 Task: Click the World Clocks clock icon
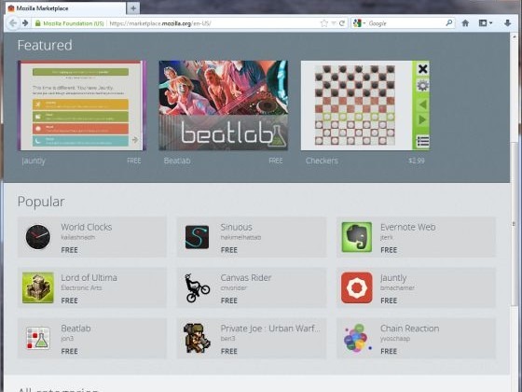[38, 237]
